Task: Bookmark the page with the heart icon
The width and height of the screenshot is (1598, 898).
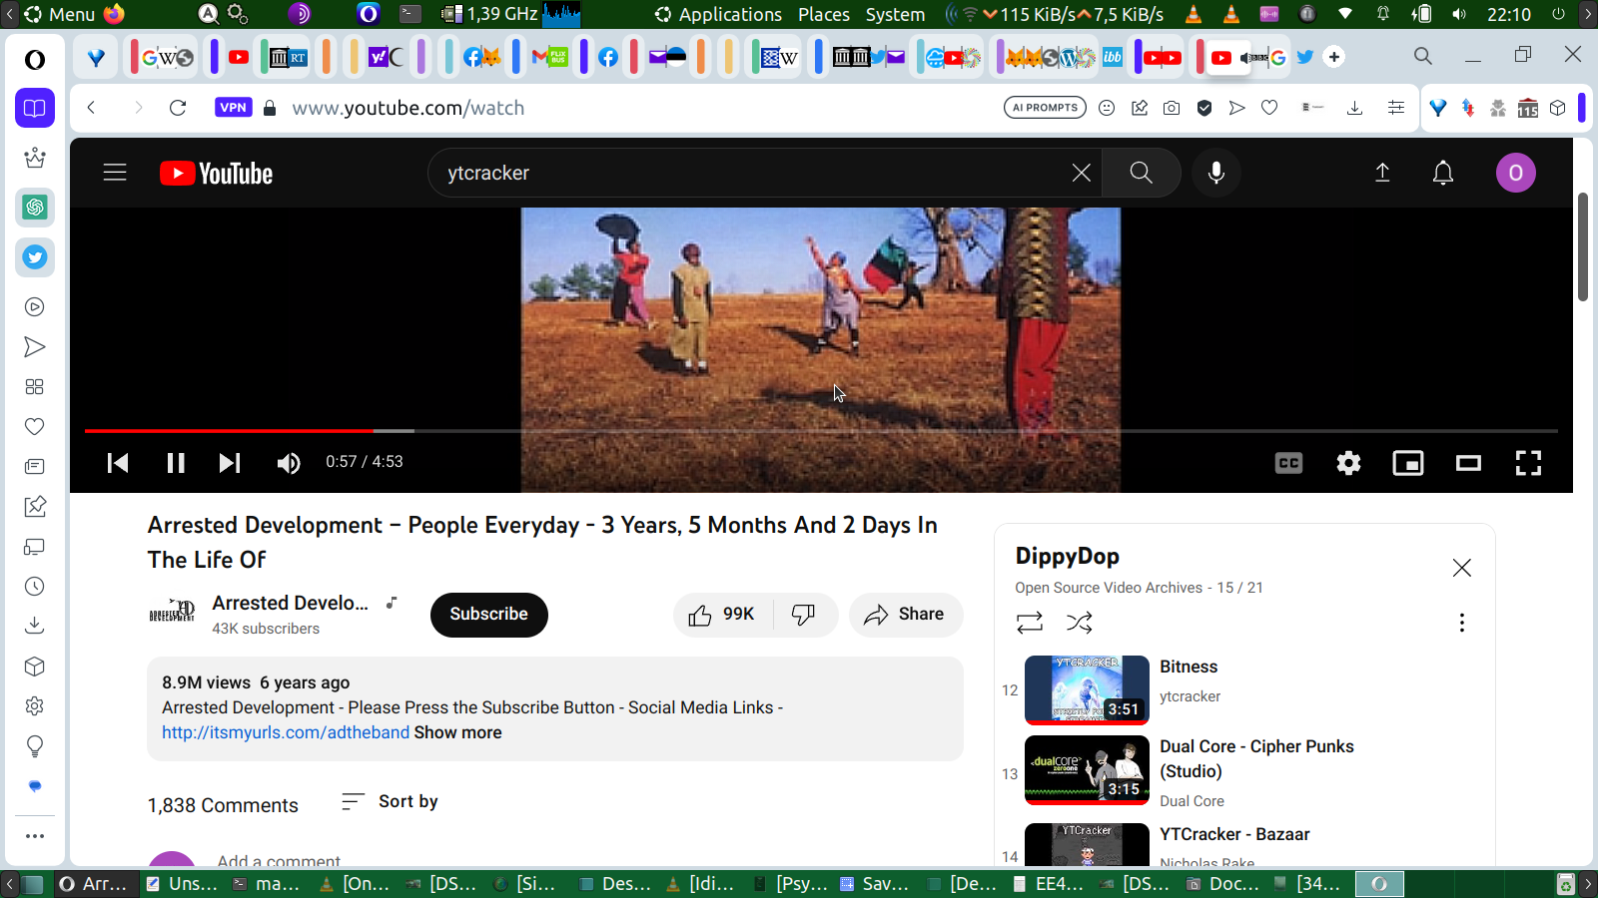Action: [x=1269, y=108]
